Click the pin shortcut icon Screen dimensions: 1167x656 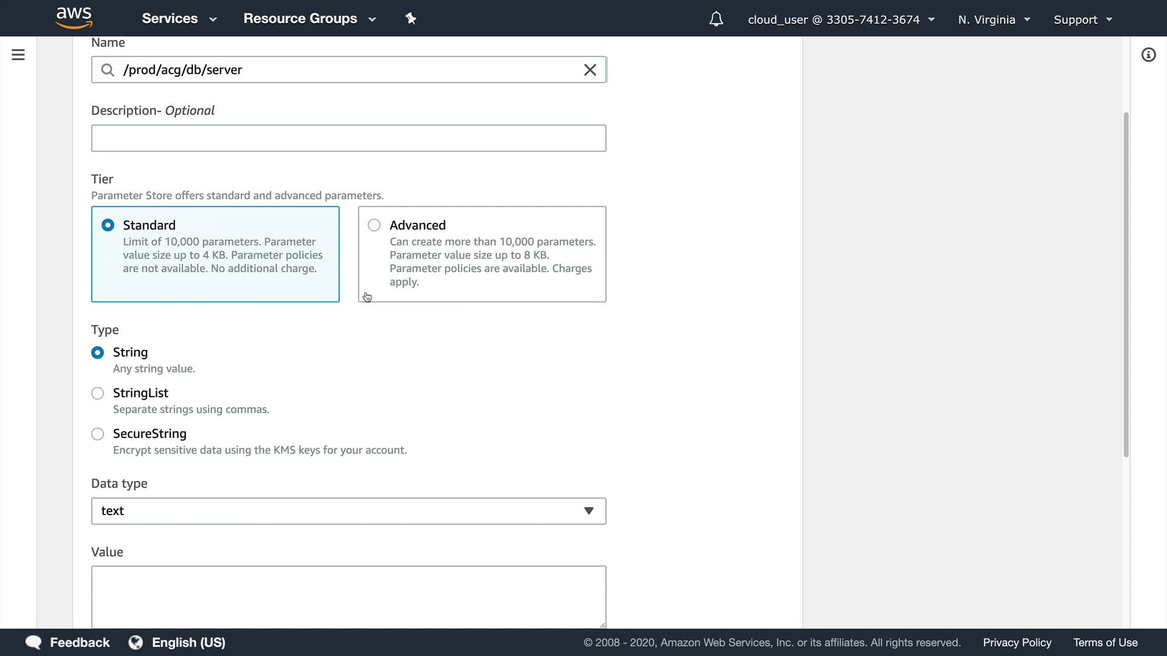click(411, 19)
